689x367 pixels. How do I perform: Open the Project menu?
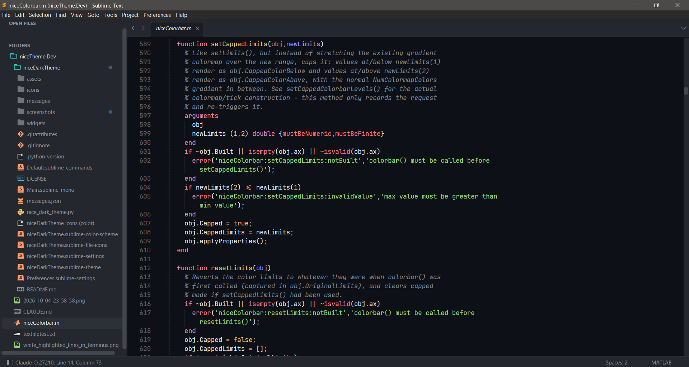click(130, 15)
